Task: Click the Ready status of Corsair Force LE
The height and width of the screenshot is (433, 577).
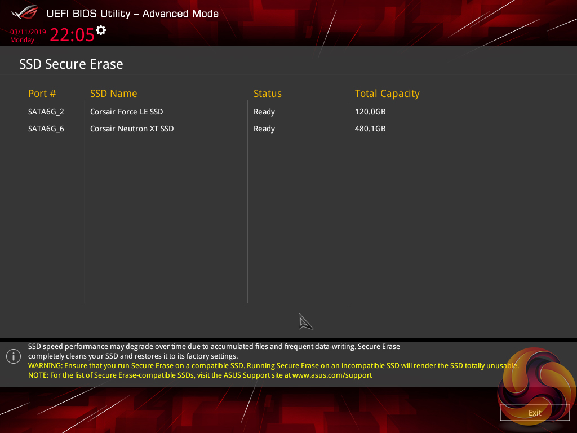Action: pos(264,112)
